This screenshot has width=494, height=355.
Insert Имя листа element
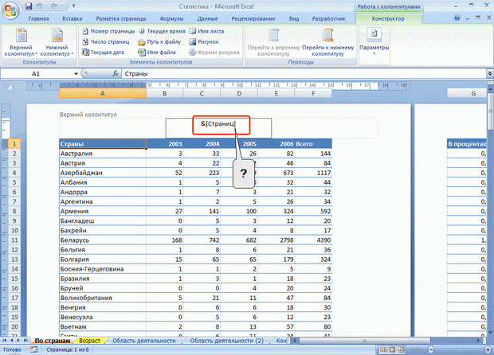pos(206,31)
